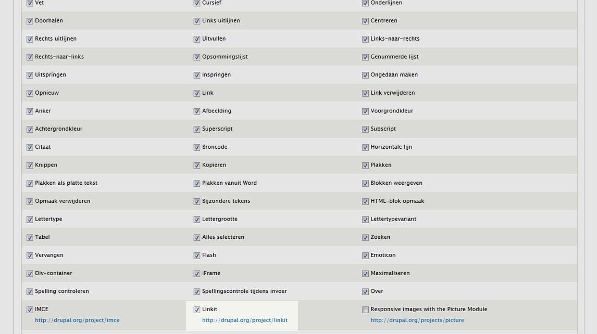
Task: Open the drupal.org/project/linkit link
Action: point(245,320)
